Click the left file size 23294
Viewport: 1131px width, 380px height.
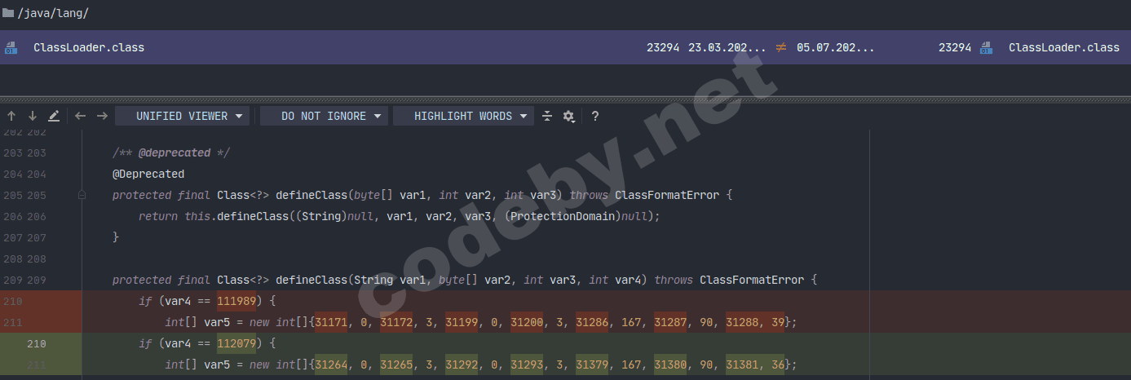pos(663,47)
